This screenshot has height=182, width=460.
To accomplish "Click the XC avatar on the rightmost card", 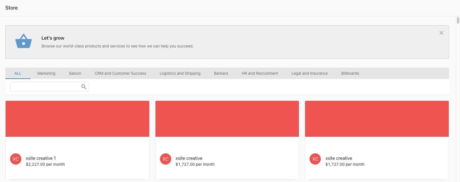I will [x=315, y=159].
